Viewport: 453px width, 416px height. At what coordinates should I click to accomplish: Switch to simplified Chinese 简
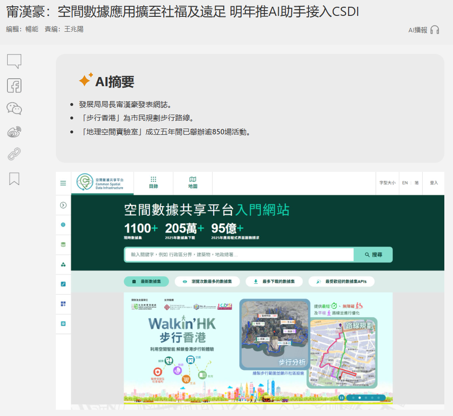[416, 182]
